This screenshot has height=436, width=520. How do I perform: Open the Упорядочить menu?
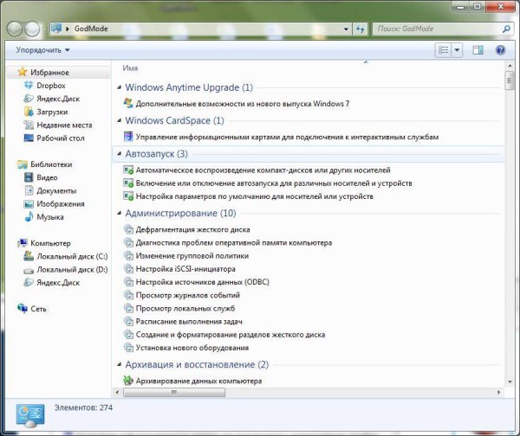click(43, 50)
